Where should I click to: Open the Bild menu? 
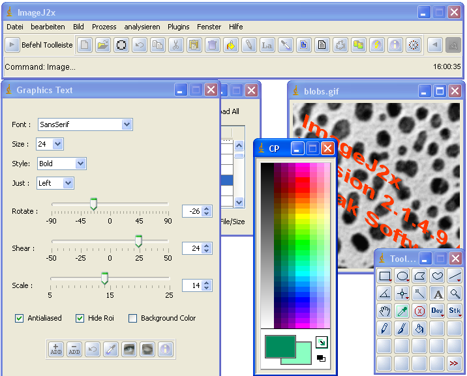click(x=78, y=27)
